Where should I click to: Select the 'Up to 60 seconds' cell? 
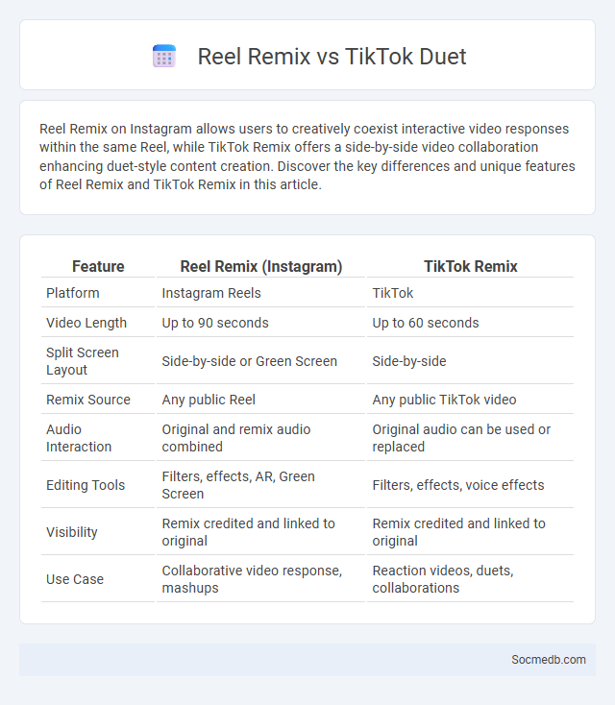425,323
